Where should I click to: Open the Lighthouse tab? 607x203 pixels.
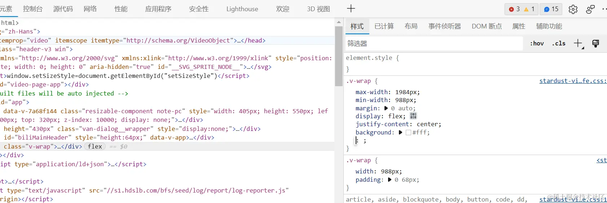click(x=242, y=9)
